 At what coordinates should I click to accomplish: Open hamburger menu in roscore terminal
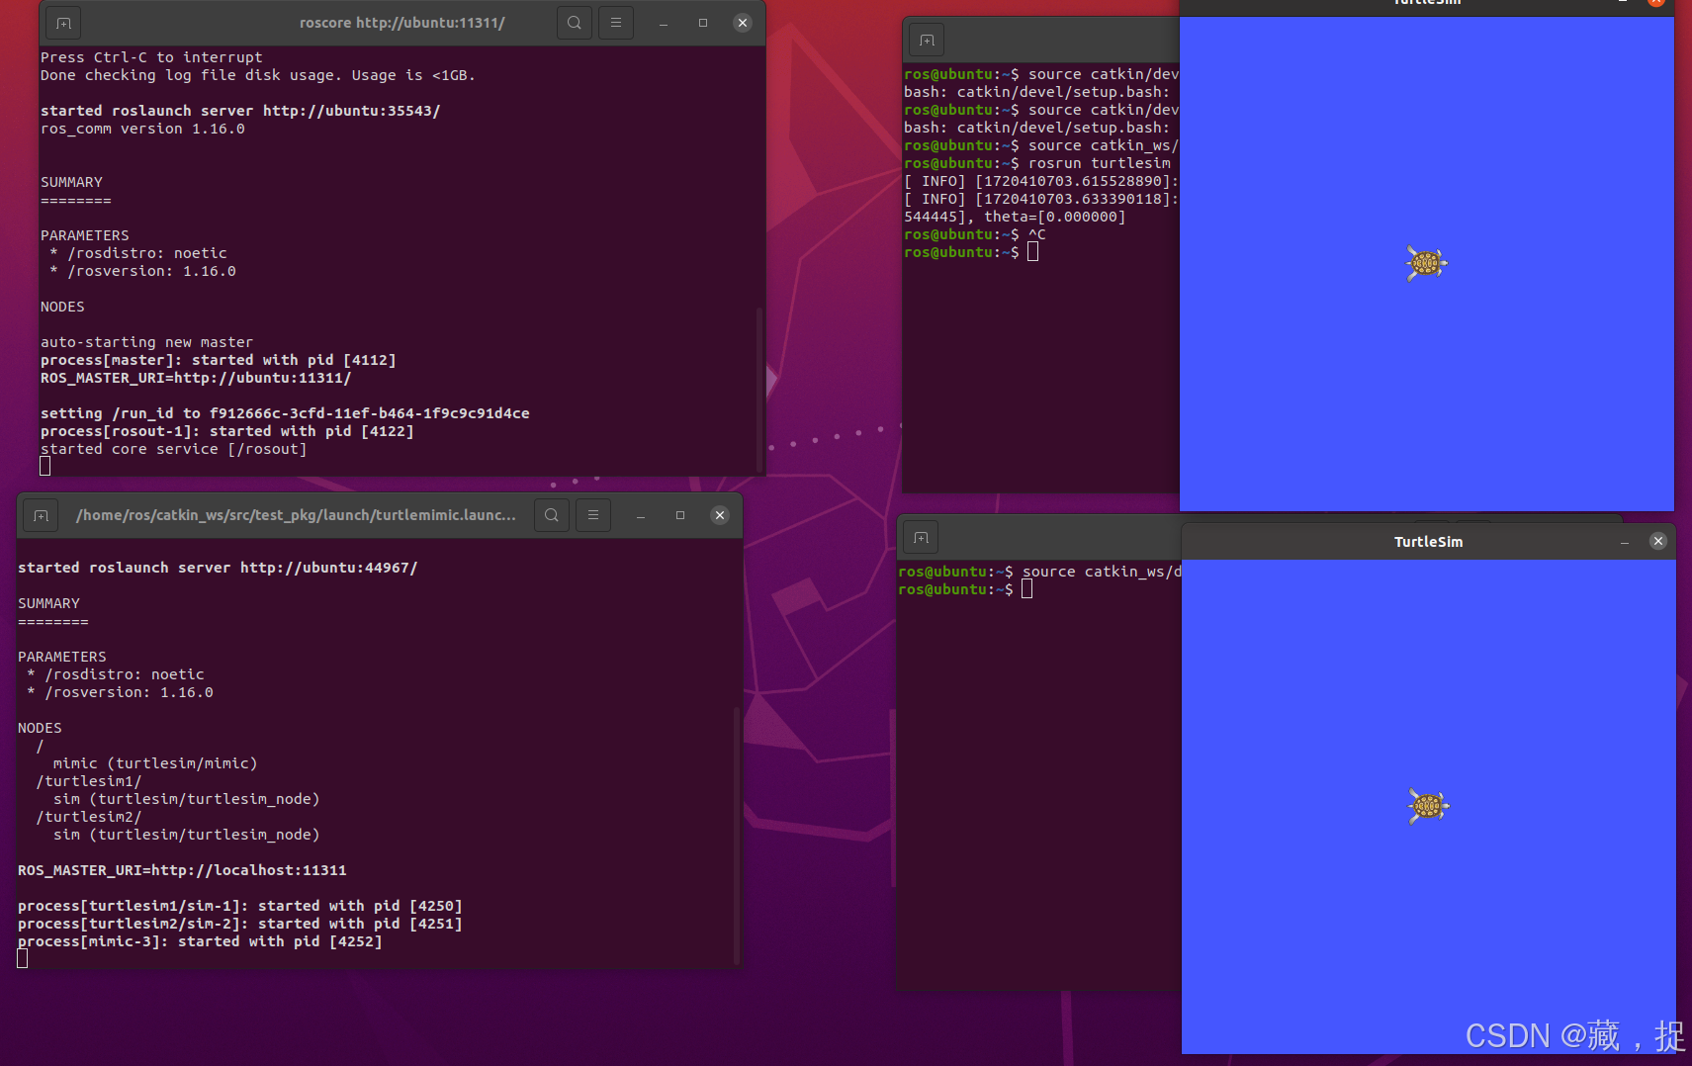616,23
